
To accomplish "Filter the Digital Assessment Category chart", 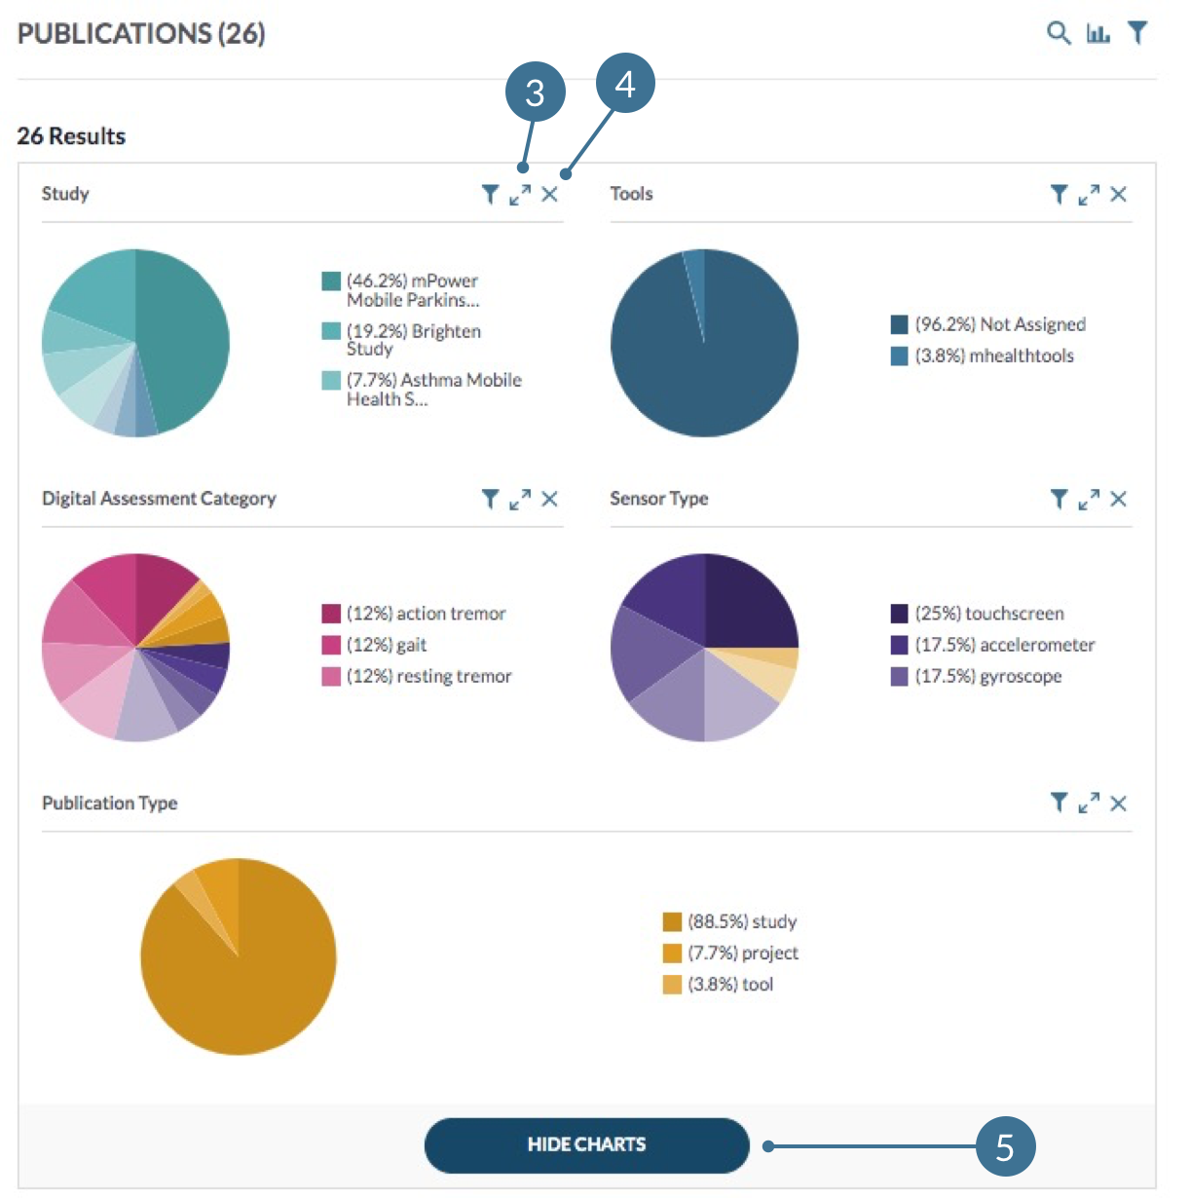I will [x=490, y=500].
